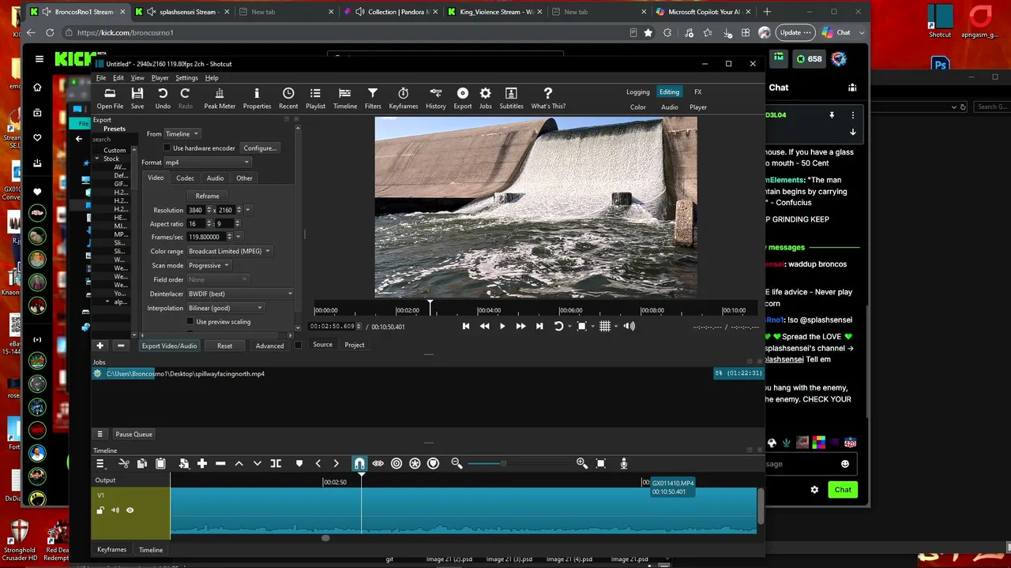Image resolution: width=1011 pixels, height=568 pixels.
Task: Adjust the timeline zoom slider
Action: coord(503,464)
